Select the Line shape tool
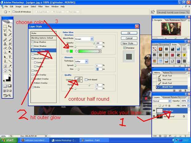Image resolution: width=191 pixels, height=143 pixels. [x=10, y=61]
